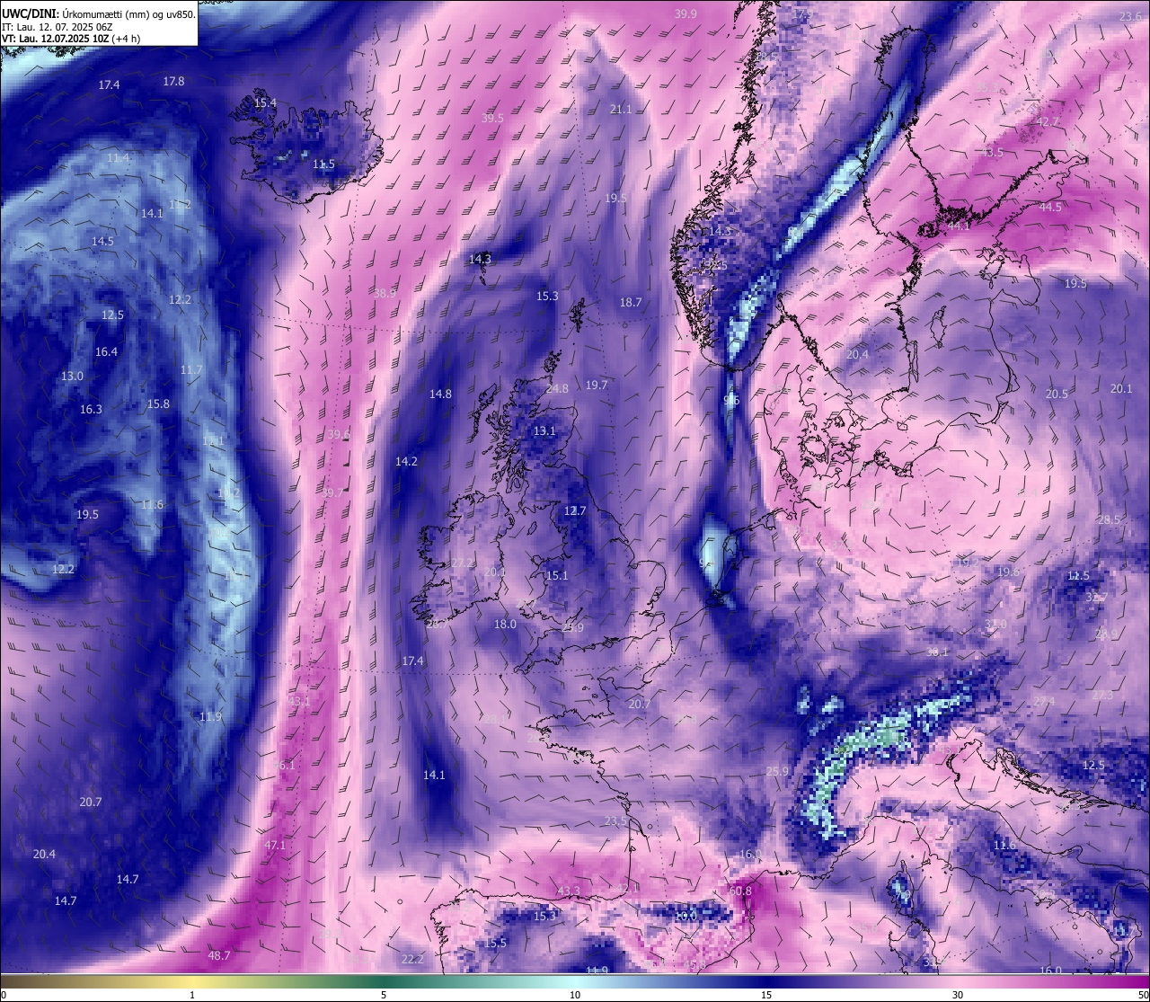
Task: Click the 44.5 value over Finland
Action: point(1050,207)
